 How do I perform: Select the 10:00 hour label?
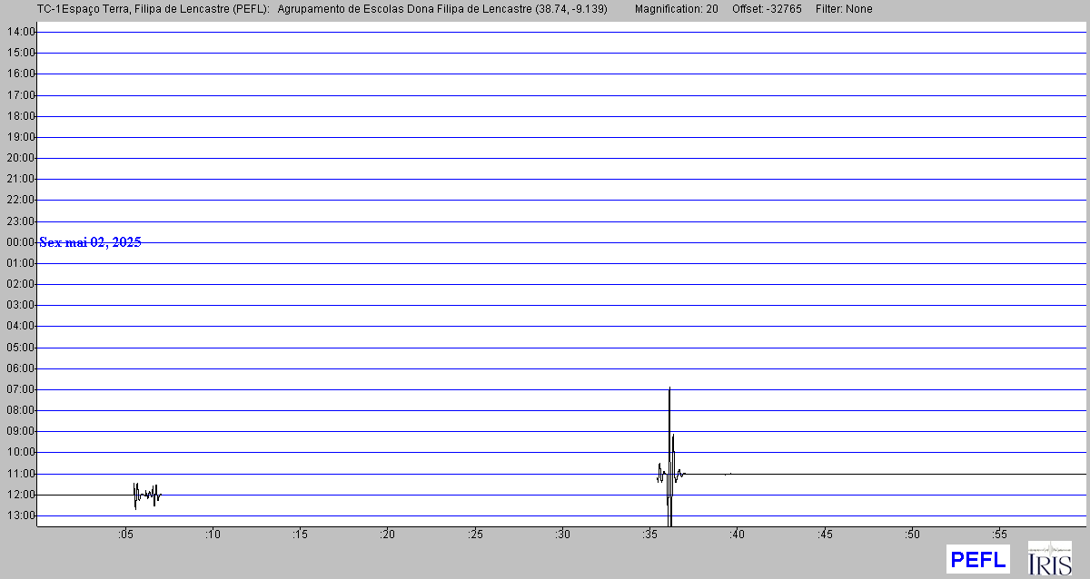pos(20,452)
